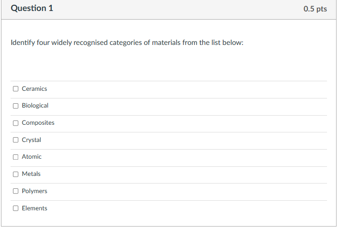Enable the Biological checkbox
Screen dimensions: 338x228
[16, 106]
